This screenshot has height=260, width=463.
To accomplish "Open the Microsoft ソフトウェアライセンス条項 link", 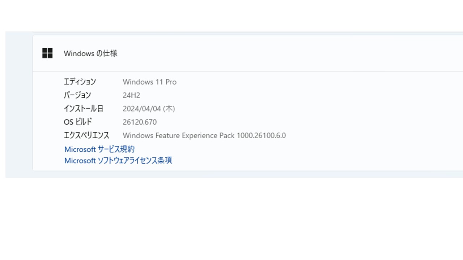I will 118,160.
